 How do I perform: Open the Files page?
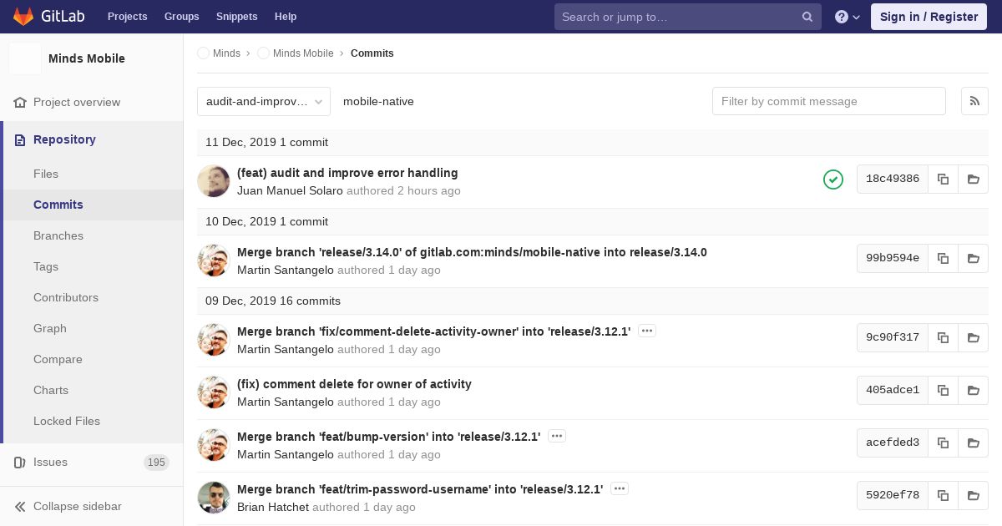coord(46,174)
